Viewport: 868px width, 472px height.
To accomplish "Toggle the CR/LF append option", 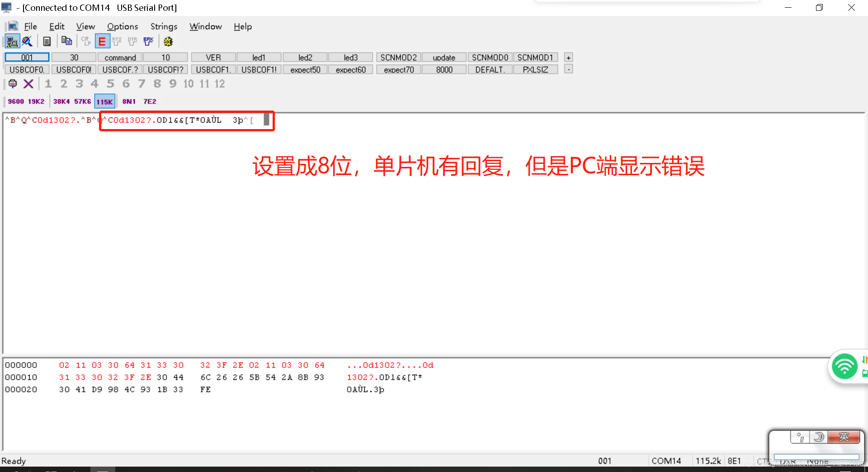I will [x=86, y=42].
